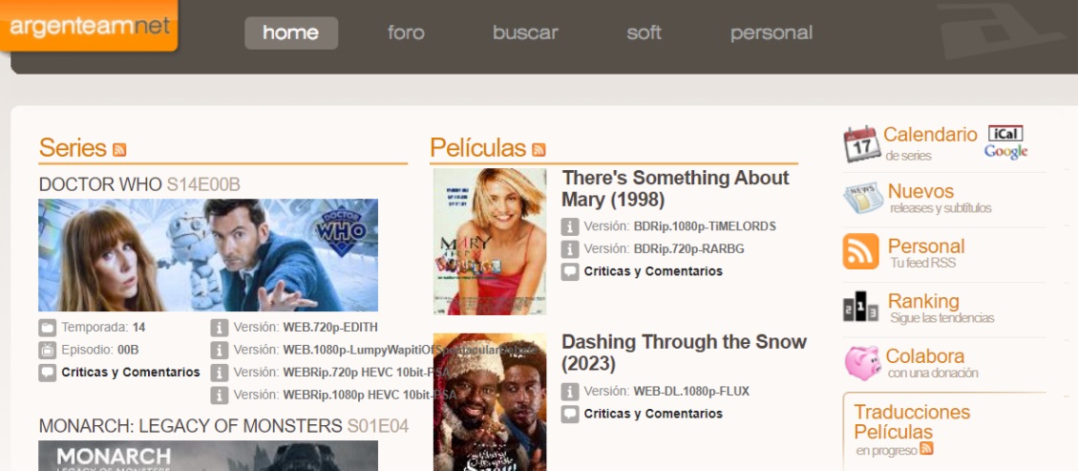The height and width of the screenshot is (471, 1078).
Task: Click There's Something About Mary poster
Action: (x=490, y=242)
